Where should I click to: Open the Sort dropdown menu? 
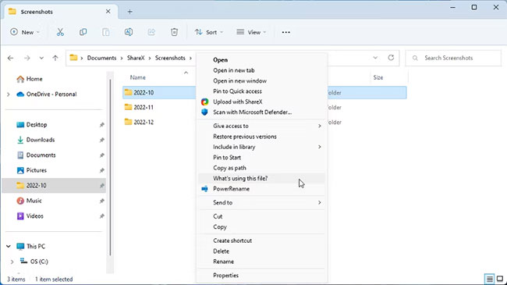[209, 32]
